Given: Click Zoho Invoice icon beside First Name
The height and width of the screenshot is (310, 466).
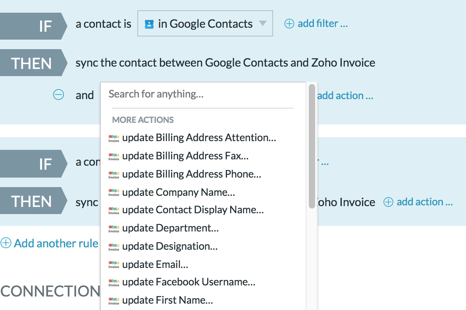Looking at the screenshot, I should point(114,301).
